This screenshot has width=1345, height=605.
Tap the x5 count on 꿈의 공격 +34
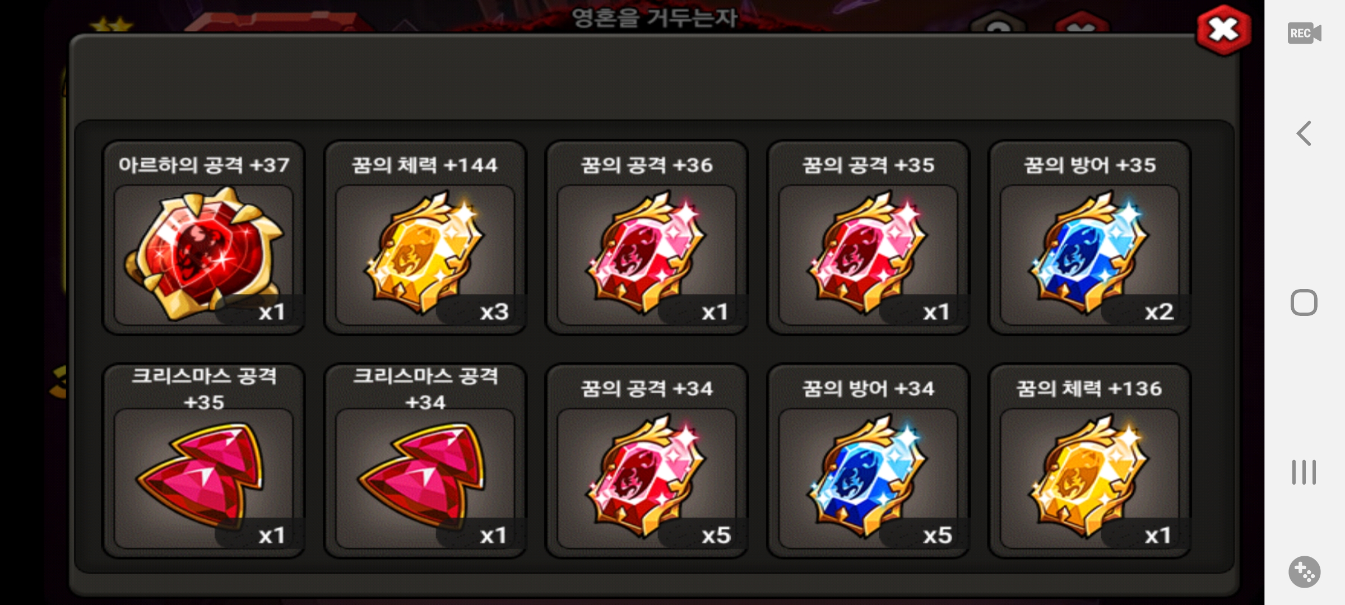[716, 536]
